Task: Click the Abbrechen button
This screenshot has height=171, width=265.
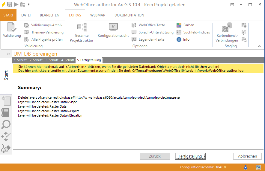Action: tap(247, 156)
